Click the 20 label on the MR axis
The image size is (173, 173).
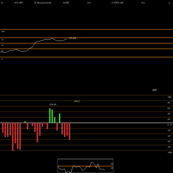169,119
